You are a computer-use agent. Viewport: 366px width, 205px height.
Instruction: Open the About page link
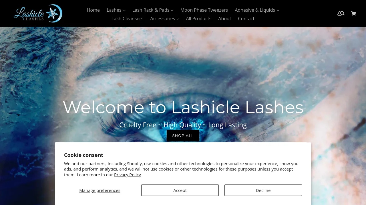point(224,19)
